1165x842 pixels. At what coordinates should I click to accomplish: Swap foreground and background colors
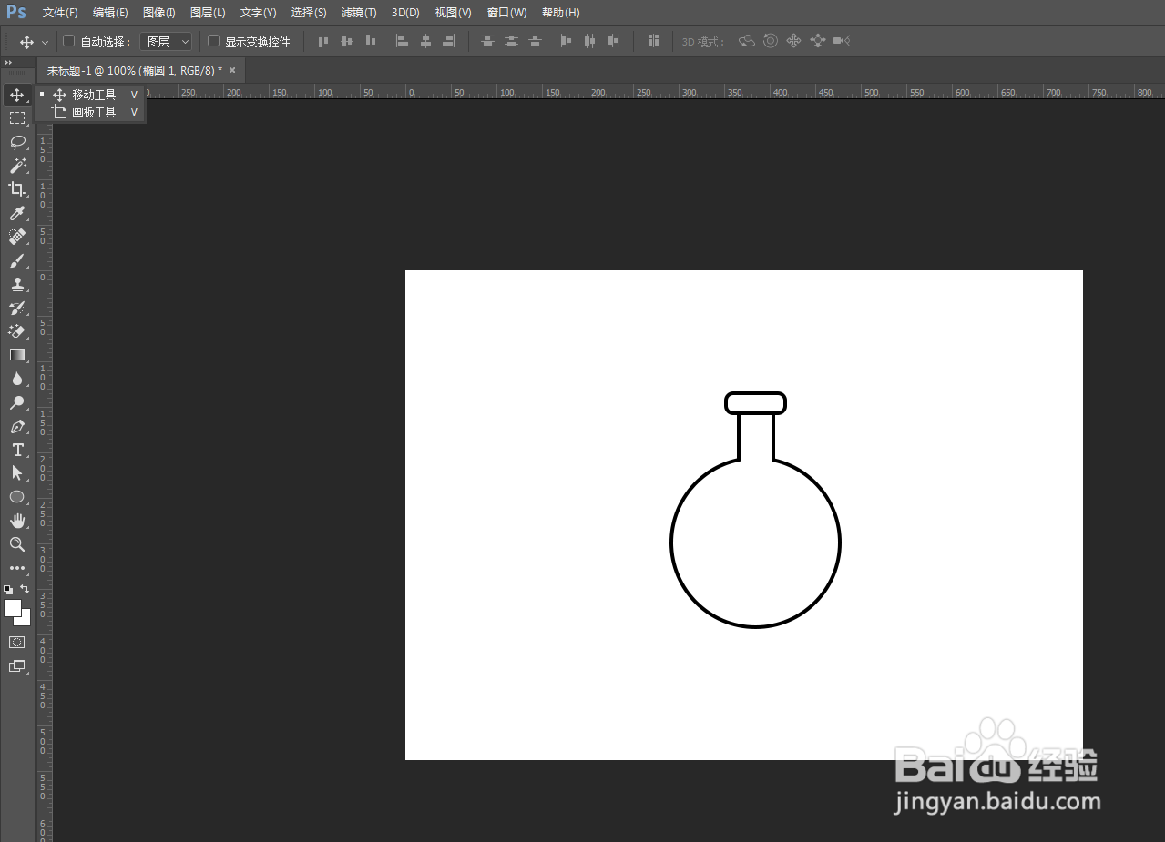point(25,589)
